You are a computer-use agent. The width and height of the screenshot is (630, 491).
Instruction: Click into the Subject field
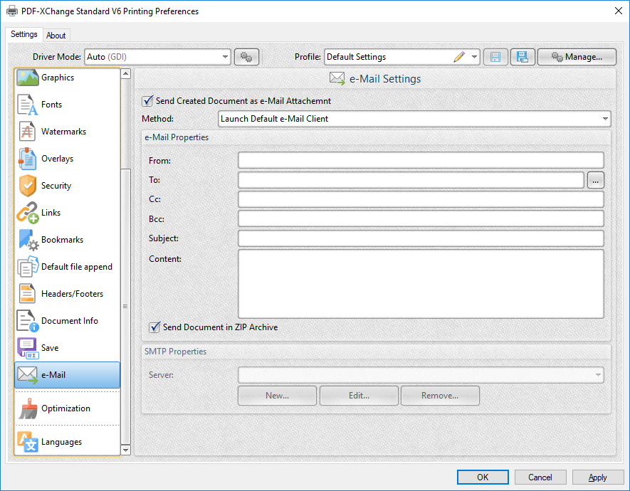(x=421, y=238)
